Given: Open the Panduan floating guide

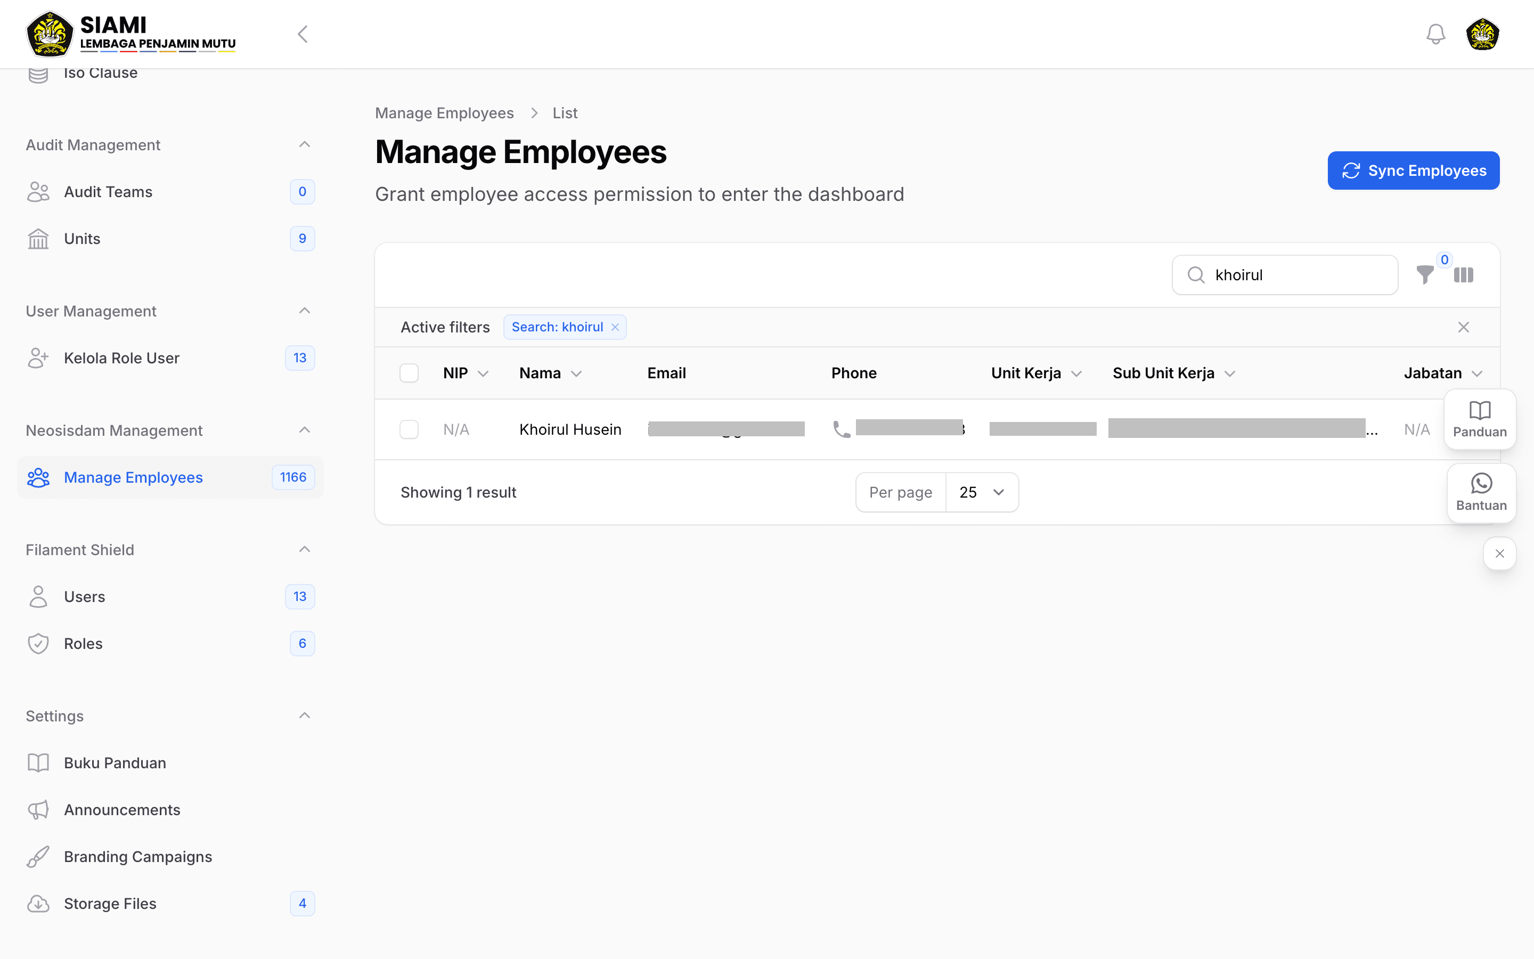Looking at the screenshot, I should pyautogui.click(x=1480, y=419).
